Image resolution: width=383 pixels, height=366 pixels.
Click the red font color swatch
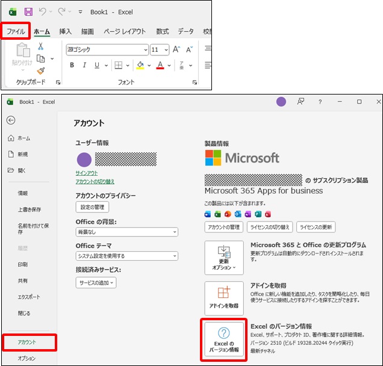pos(160,65)
